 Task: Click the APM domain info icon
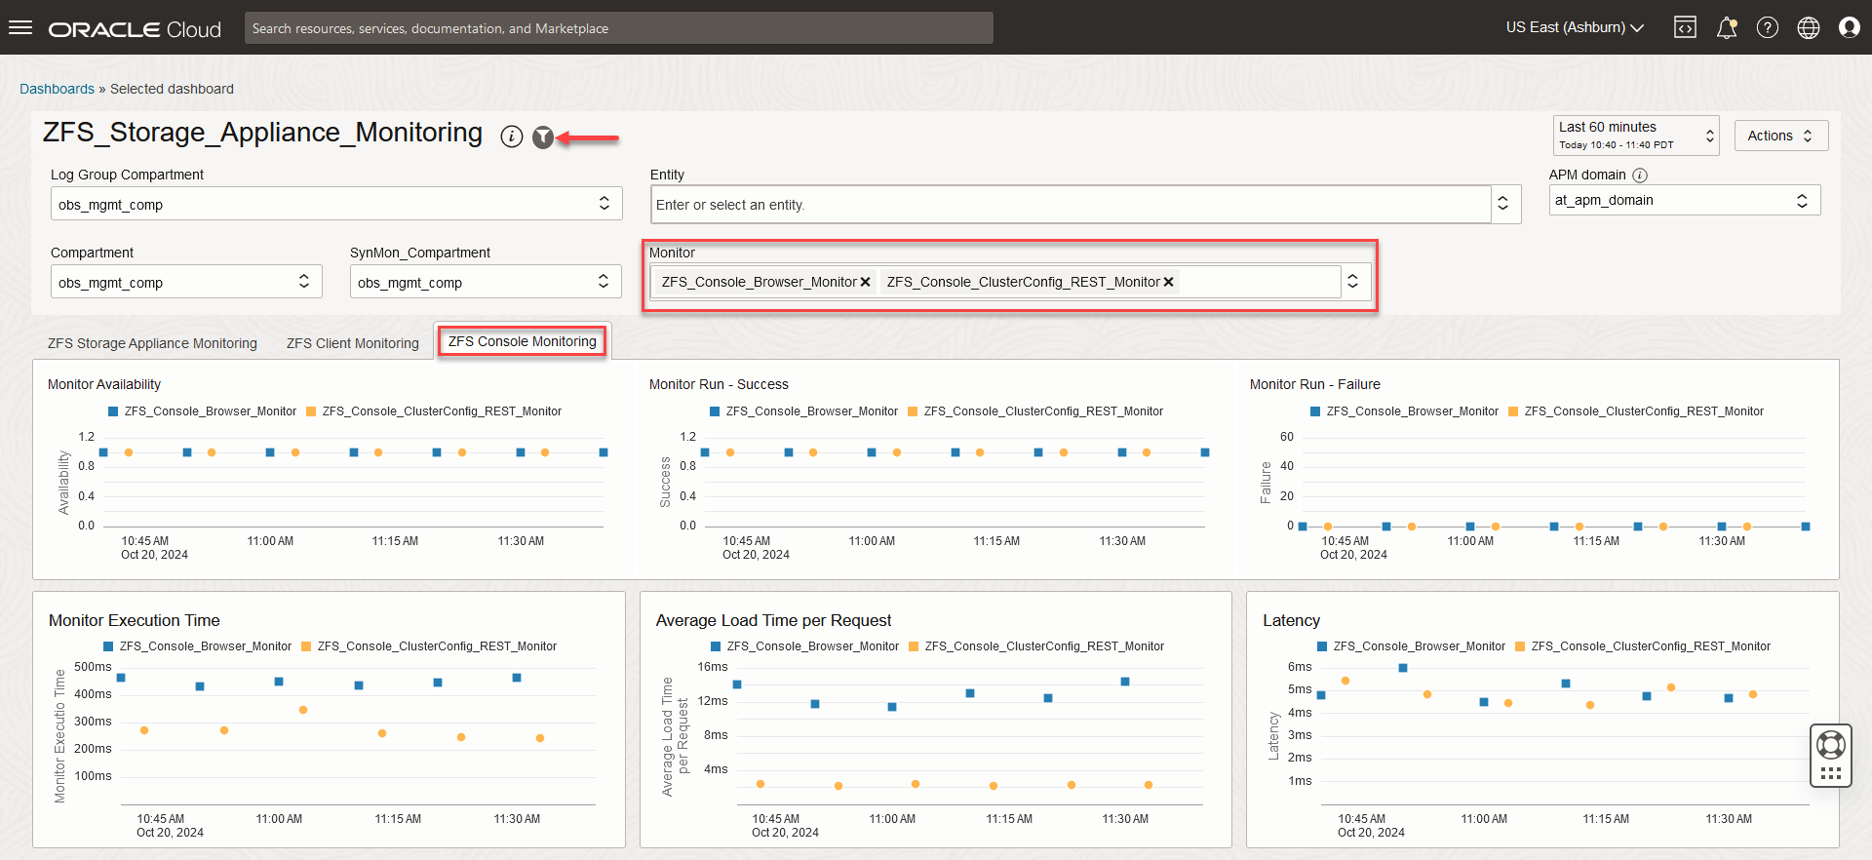coord(1640,176)
